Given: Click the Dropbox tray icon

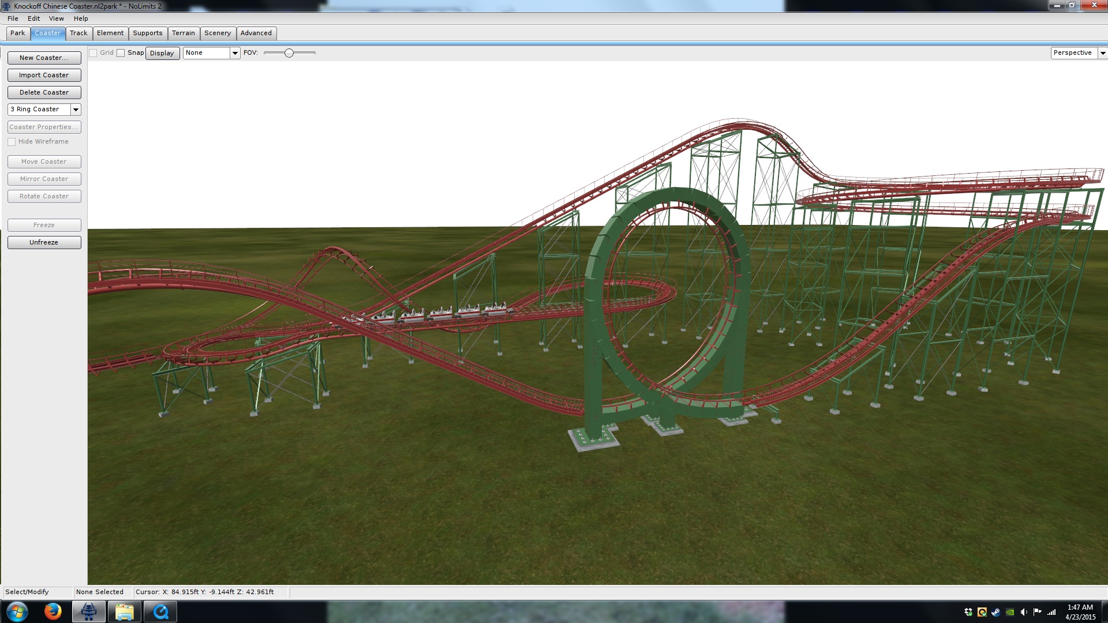Looking at the screenshot, I should [968, 612].
